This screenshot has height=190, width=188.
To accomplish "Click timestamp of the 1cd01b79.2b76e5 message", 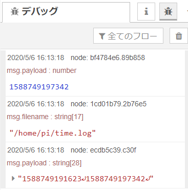I will tap(36, 104).
